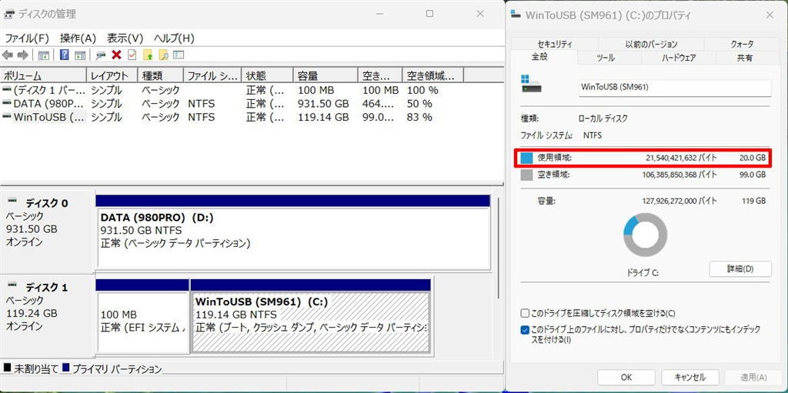Sort by the 種類 column header
The height and width of the screenshot is (393, 788).
pyautogui.click(x=161, y=76)
